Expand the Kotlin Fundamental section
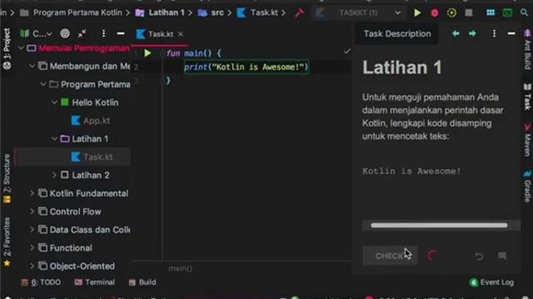The image size is (533, 299). [x=32, y=194]
